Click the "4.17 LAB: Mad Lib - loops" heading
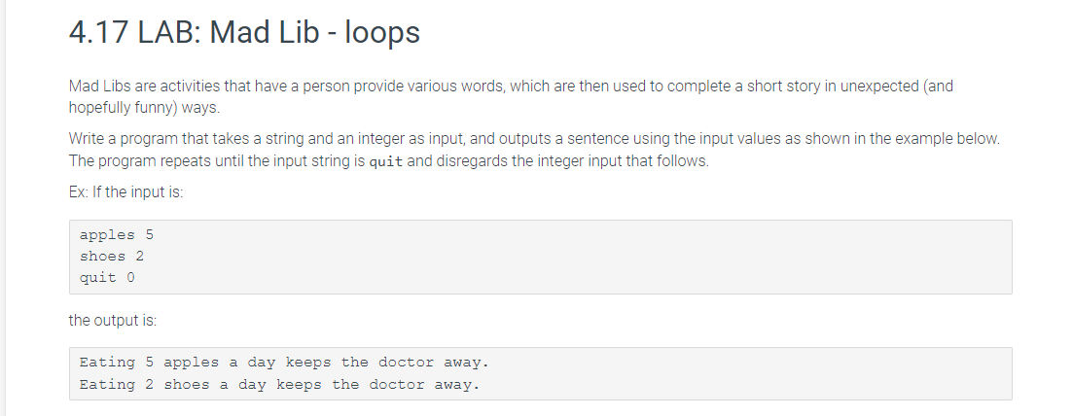The height and width of the screenshot is (416, 1073). 244,32
